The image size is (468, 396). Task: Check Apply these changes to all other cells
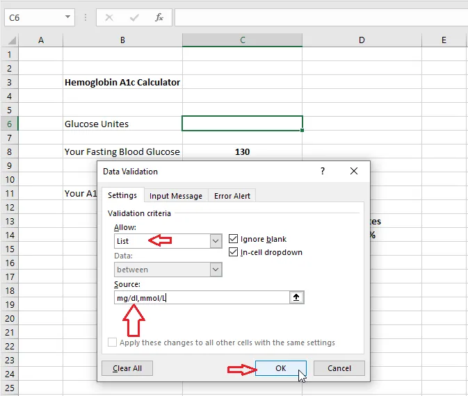pos(112,343)
